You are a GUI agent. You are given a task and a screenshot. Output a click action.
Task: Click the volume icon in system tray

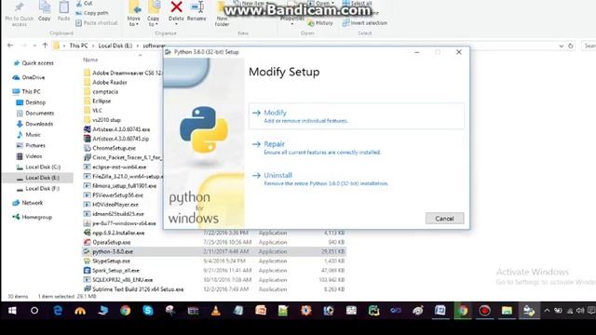(580, 311)
